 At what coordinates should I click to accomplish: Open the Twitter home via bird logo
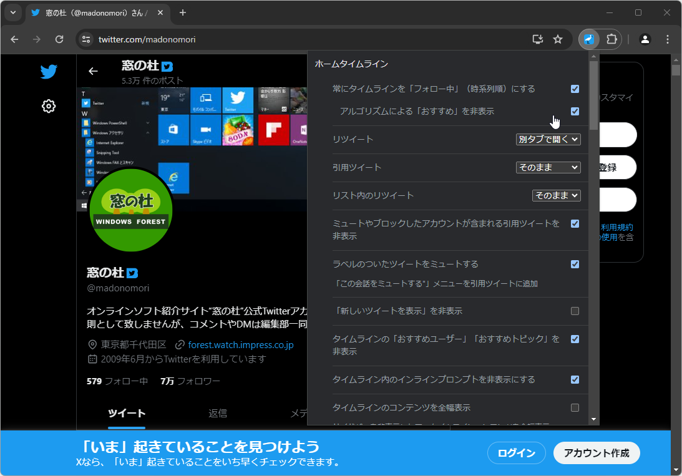click(48, 72)
